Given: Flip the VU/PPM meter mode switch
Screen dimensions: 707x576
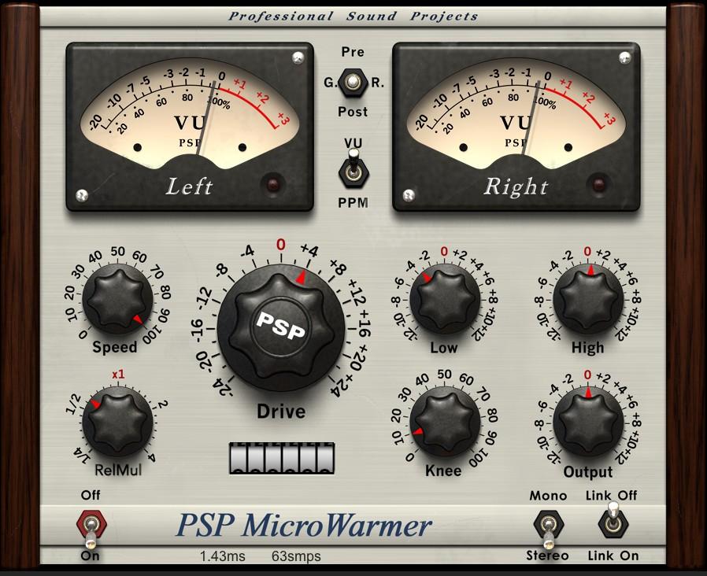Looking at the screenshot, I should [353, 170].
